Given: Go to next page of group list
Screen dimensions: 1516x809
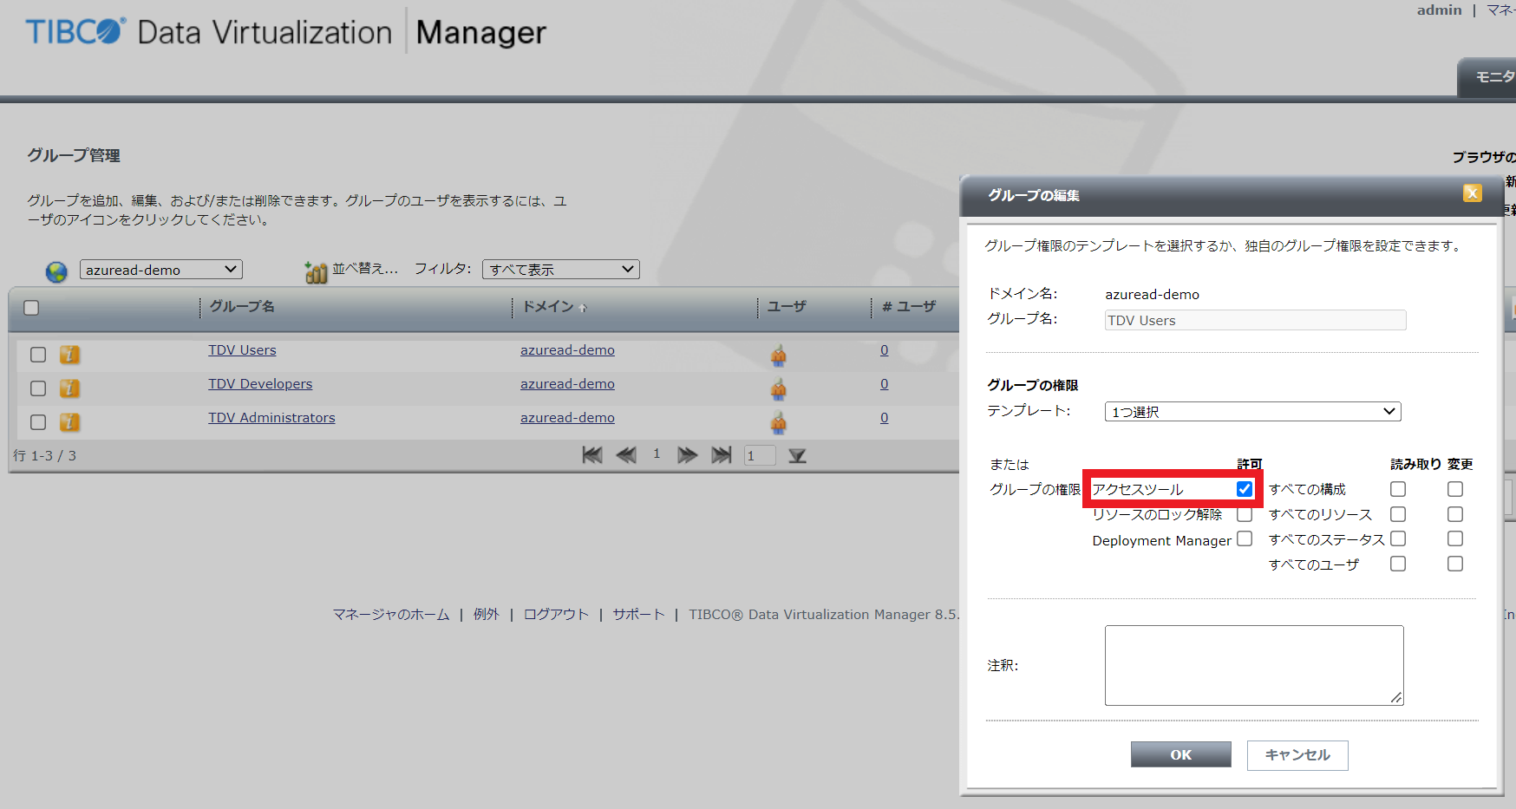Looking at the screenshot, I should click(x=688, y=455).
